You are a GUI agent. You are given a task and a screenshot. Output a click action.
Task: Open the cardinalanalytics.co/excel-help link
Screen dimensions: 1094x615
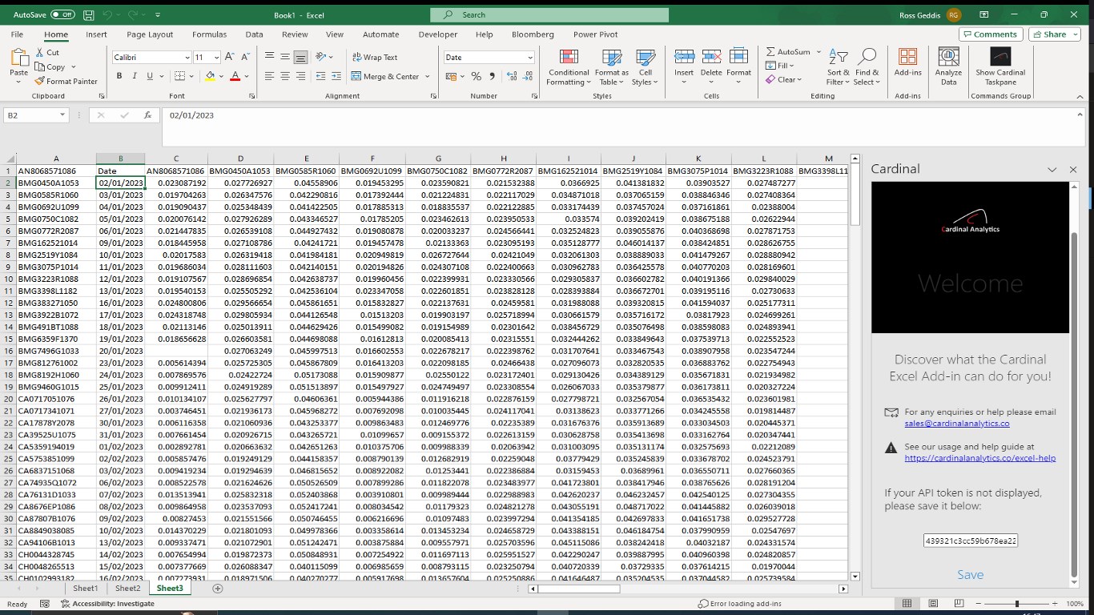click(980, 458)
